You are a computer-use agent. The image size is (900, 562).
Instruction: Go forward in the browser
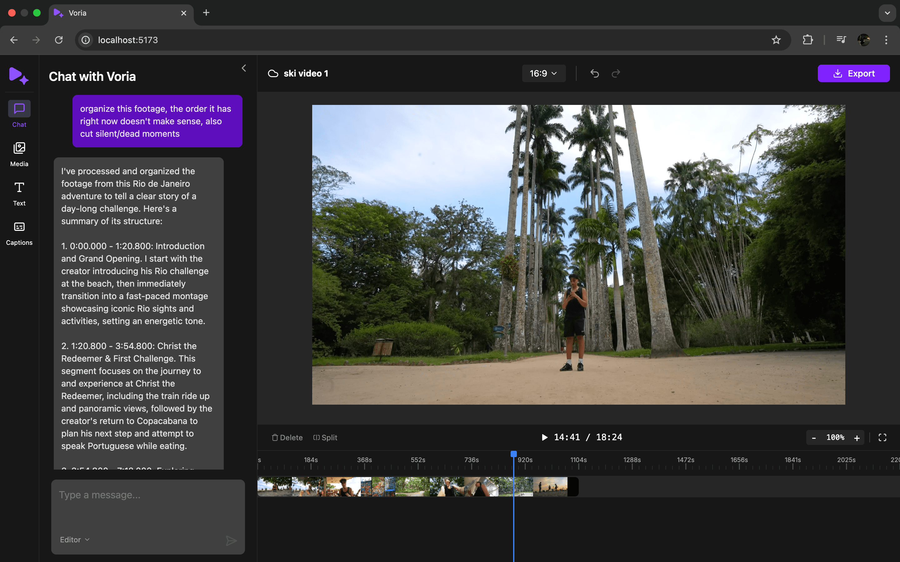click(x=36, y=40)
